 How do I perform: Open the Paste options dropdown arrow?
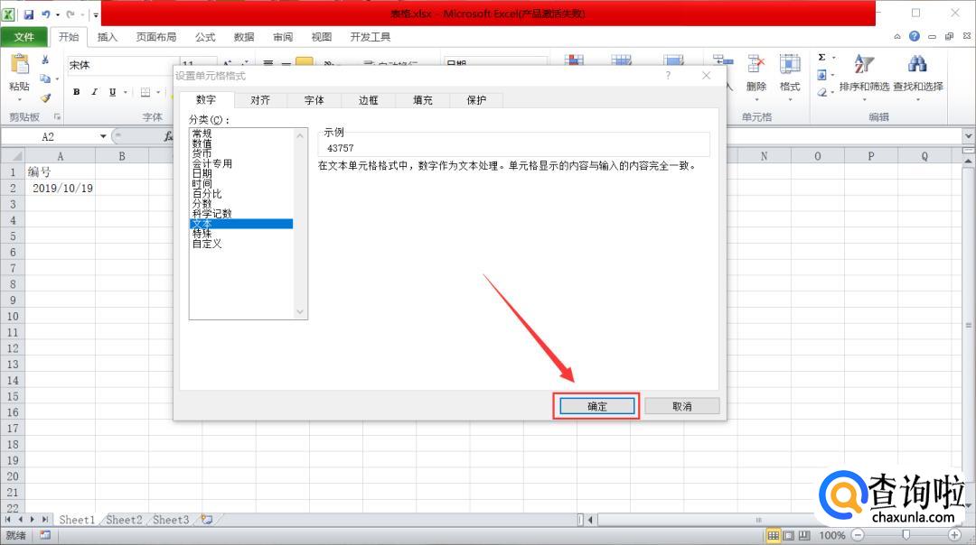pos(19,98)
